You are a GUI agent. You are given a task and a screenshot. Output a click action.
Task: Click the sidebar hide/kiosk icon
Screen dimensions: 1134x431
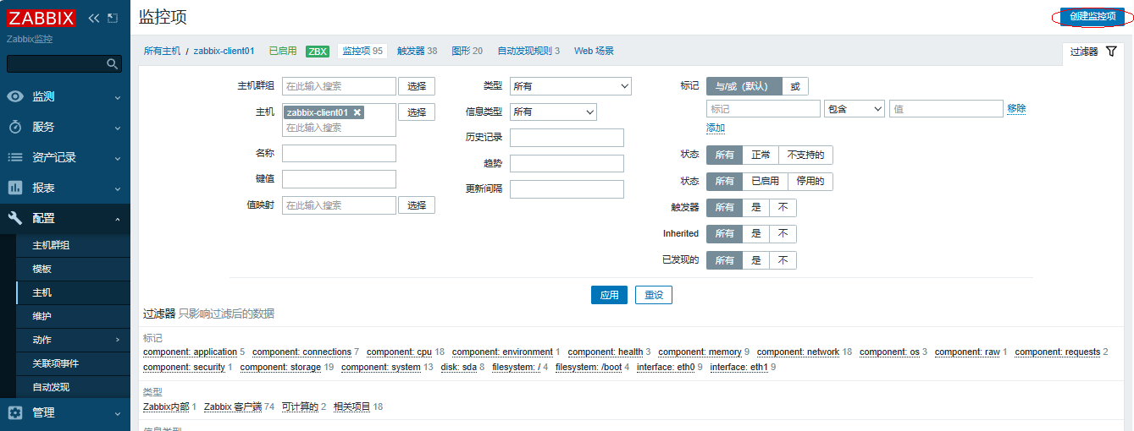click(112, 18)
